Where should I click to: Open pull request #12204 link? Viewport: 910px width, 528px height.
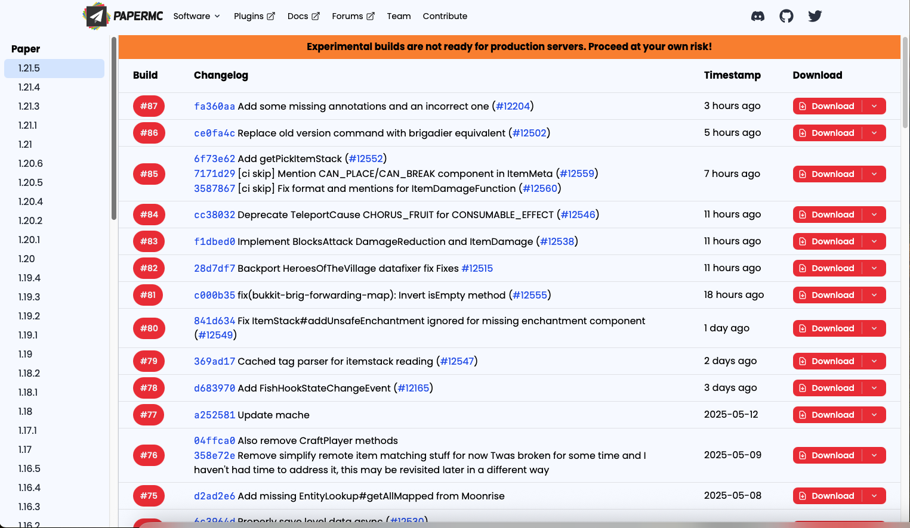click(513, 107)
